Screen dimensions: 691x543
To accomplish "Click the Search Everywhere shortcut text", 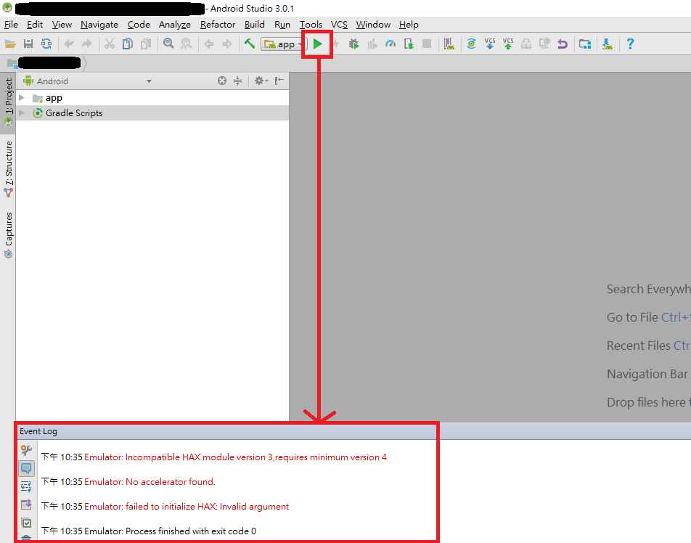I will (648, 288).
